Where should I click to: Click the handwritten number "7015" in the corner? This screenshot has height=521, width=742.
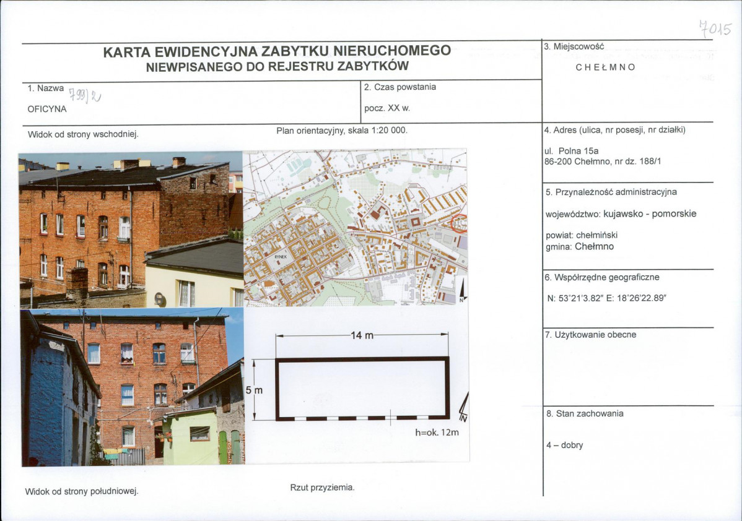715,28
